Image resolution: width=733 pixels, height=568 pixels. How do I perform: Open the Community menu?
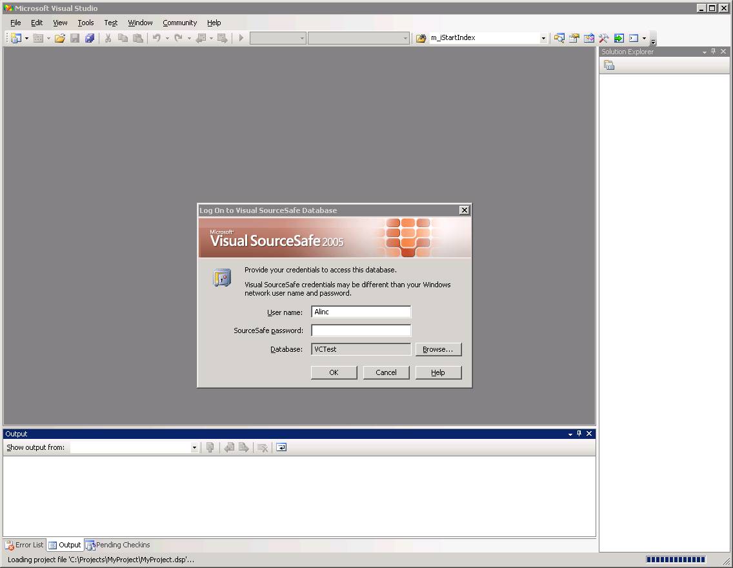point(179,23)
